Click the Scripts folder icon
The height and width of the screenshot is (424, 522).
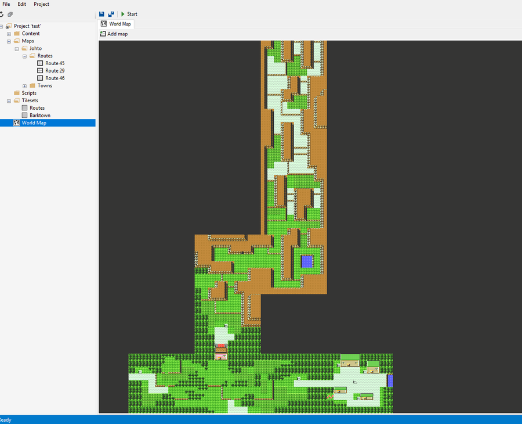point(17,93)
